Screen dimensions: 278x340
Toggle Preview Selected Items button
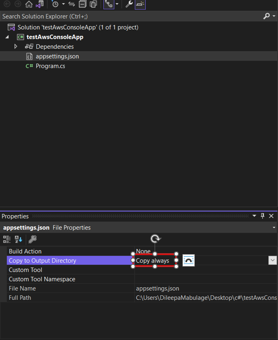(x=140, y=4)
